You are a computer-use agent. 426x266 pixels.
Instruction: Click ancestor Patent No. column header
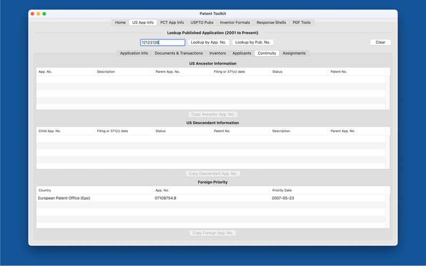(356, 72)
